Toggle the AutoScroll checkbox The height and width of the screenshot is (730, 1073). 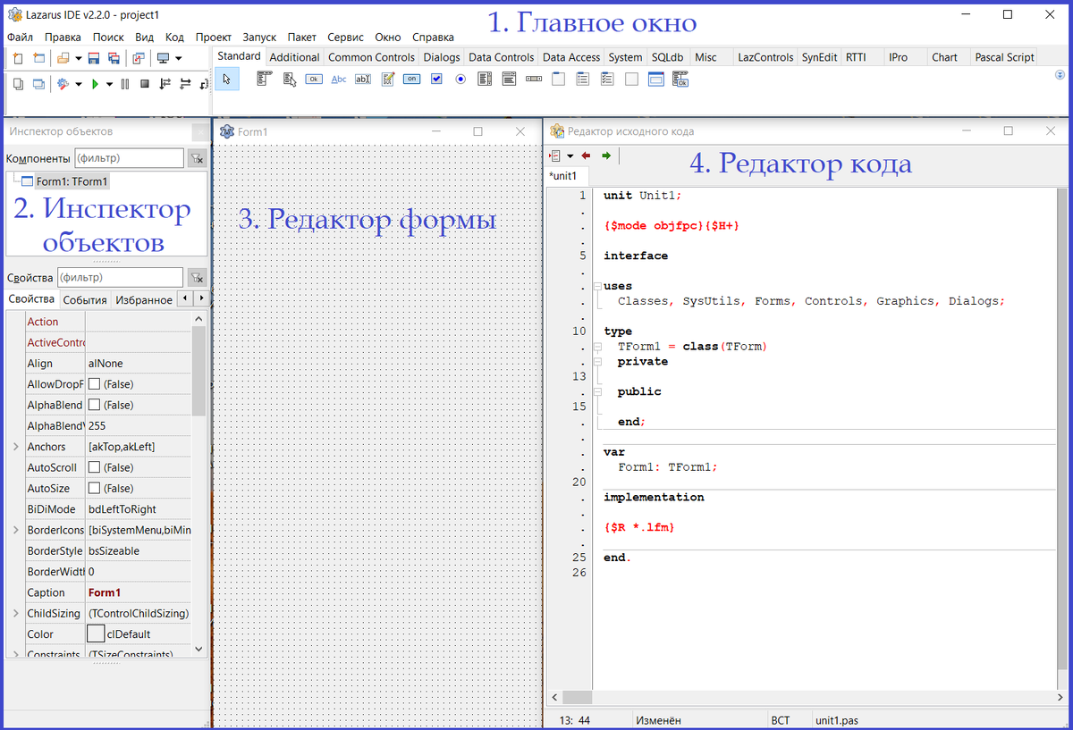coord(94,467)
